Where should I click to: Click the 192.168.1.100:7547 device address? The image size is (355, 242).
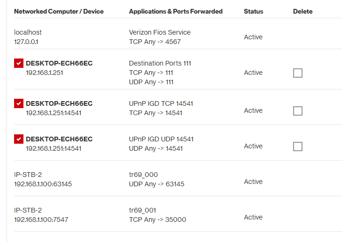point(41,220)
